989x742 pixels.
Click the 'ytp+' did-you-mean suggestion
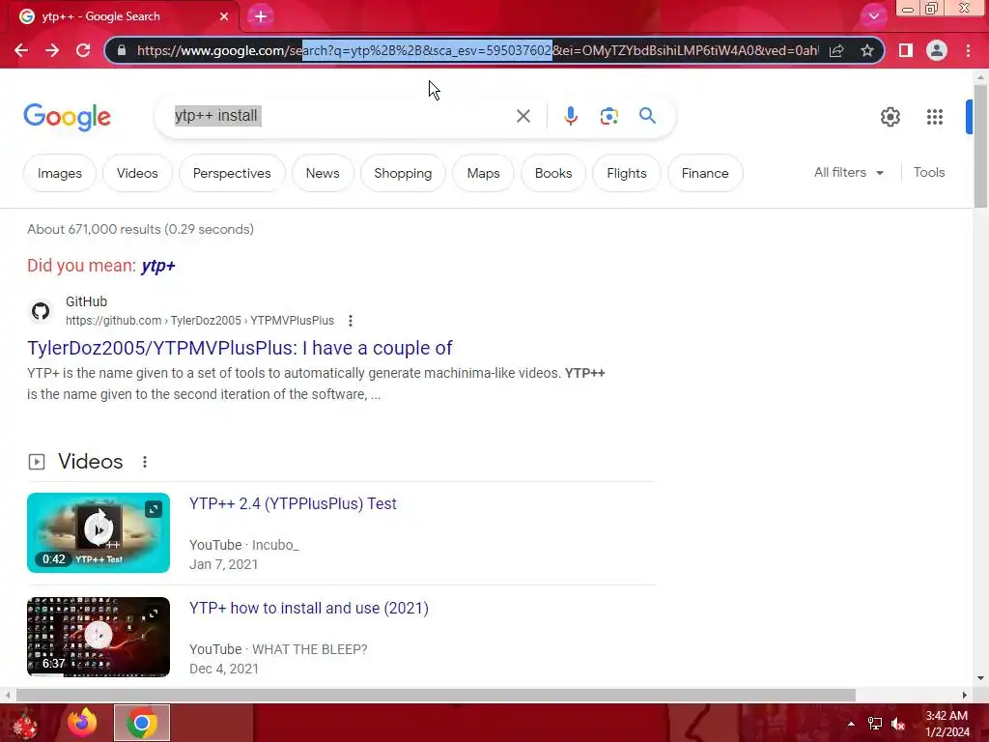pyautogui.click(x=158, y=266)
